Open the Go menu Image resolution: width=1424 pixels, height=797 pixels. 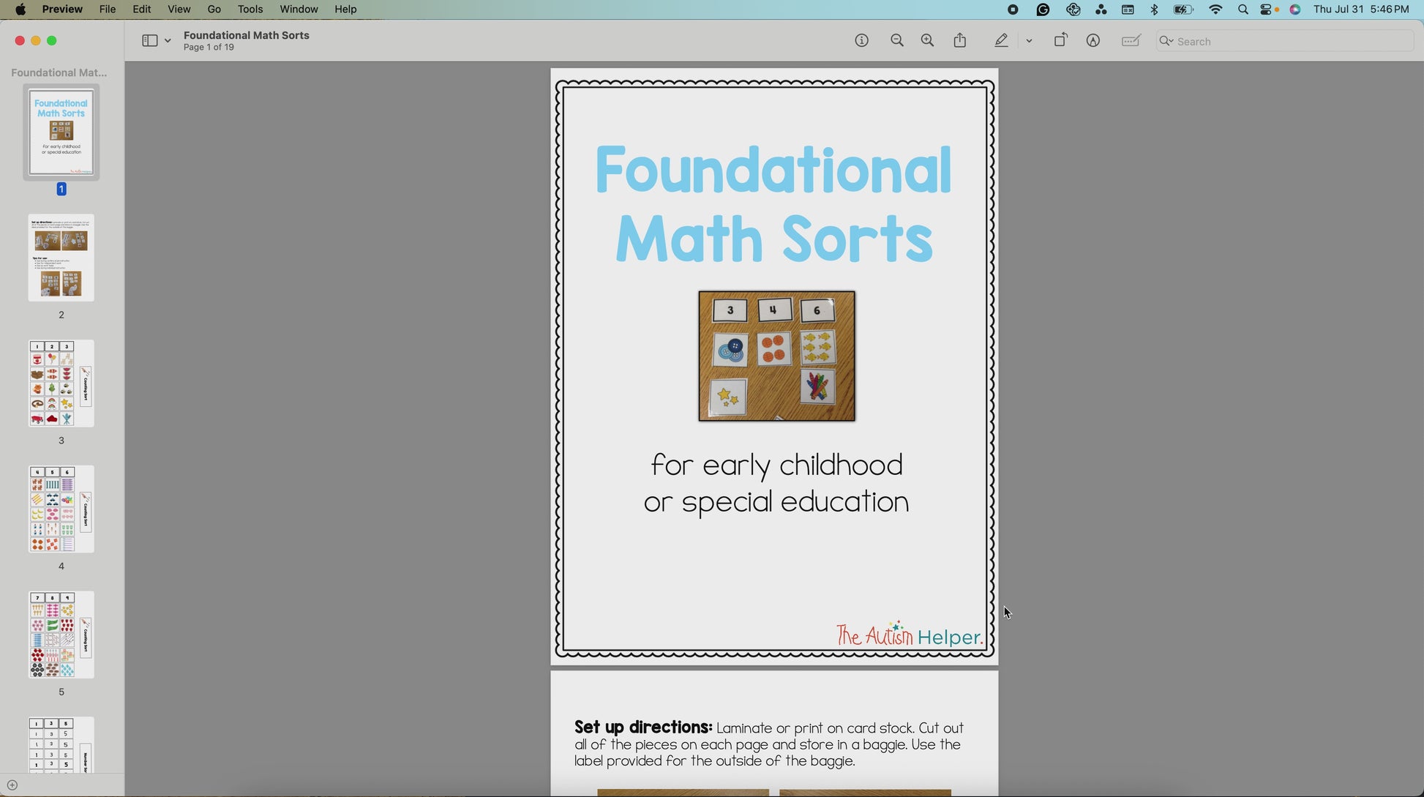[214, 10]
